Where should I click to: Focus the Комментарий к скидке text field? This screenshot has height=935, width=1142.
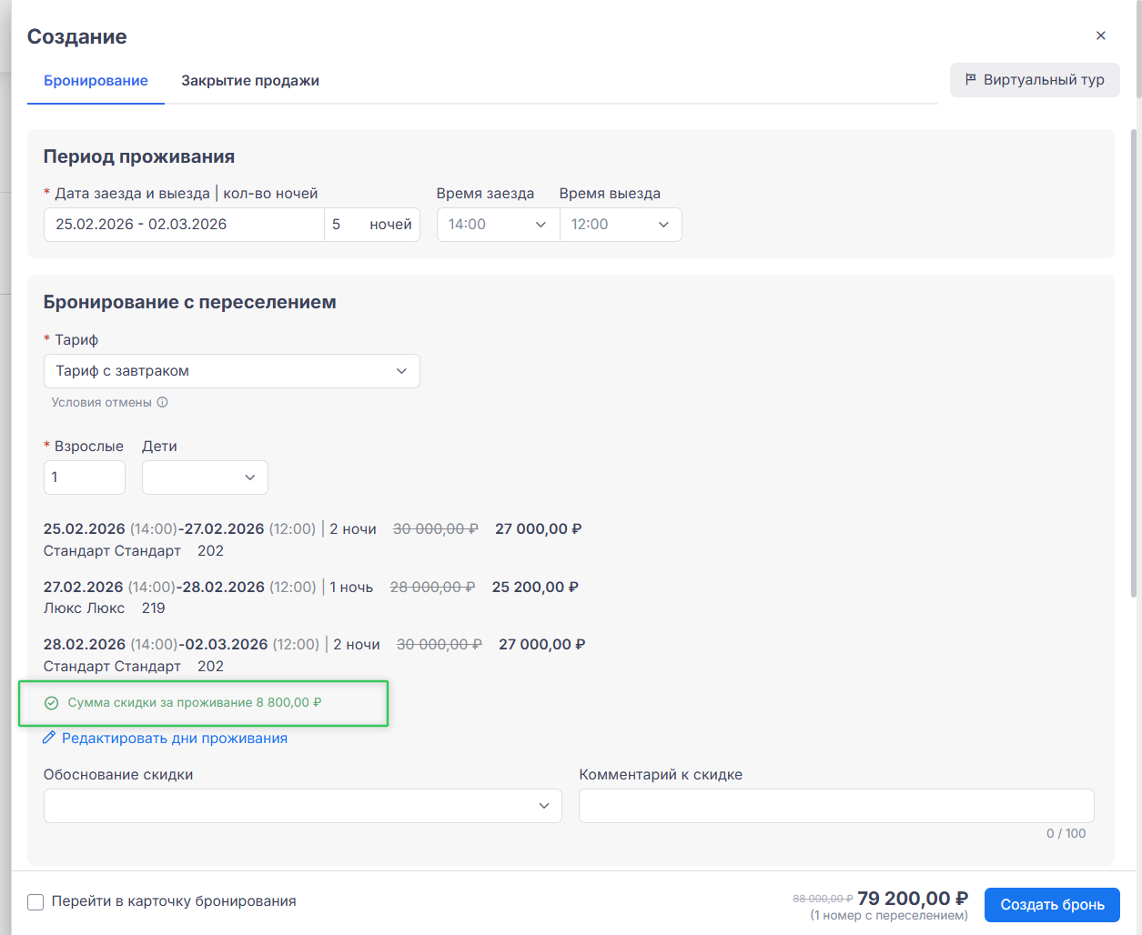pos(836,806)
